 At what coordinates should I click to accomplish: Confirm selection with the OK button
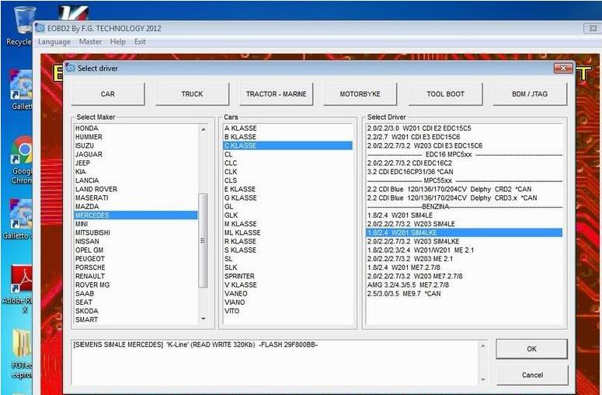point(532,349)
